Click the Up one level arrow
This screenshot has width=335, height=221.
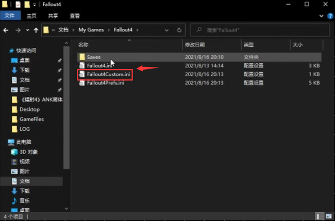tap(34, 29)
